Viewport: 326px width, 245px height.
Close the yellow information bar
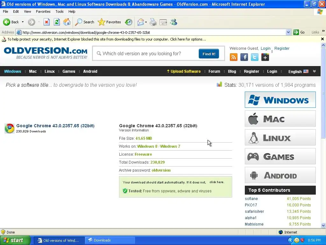tap(322, 39)
